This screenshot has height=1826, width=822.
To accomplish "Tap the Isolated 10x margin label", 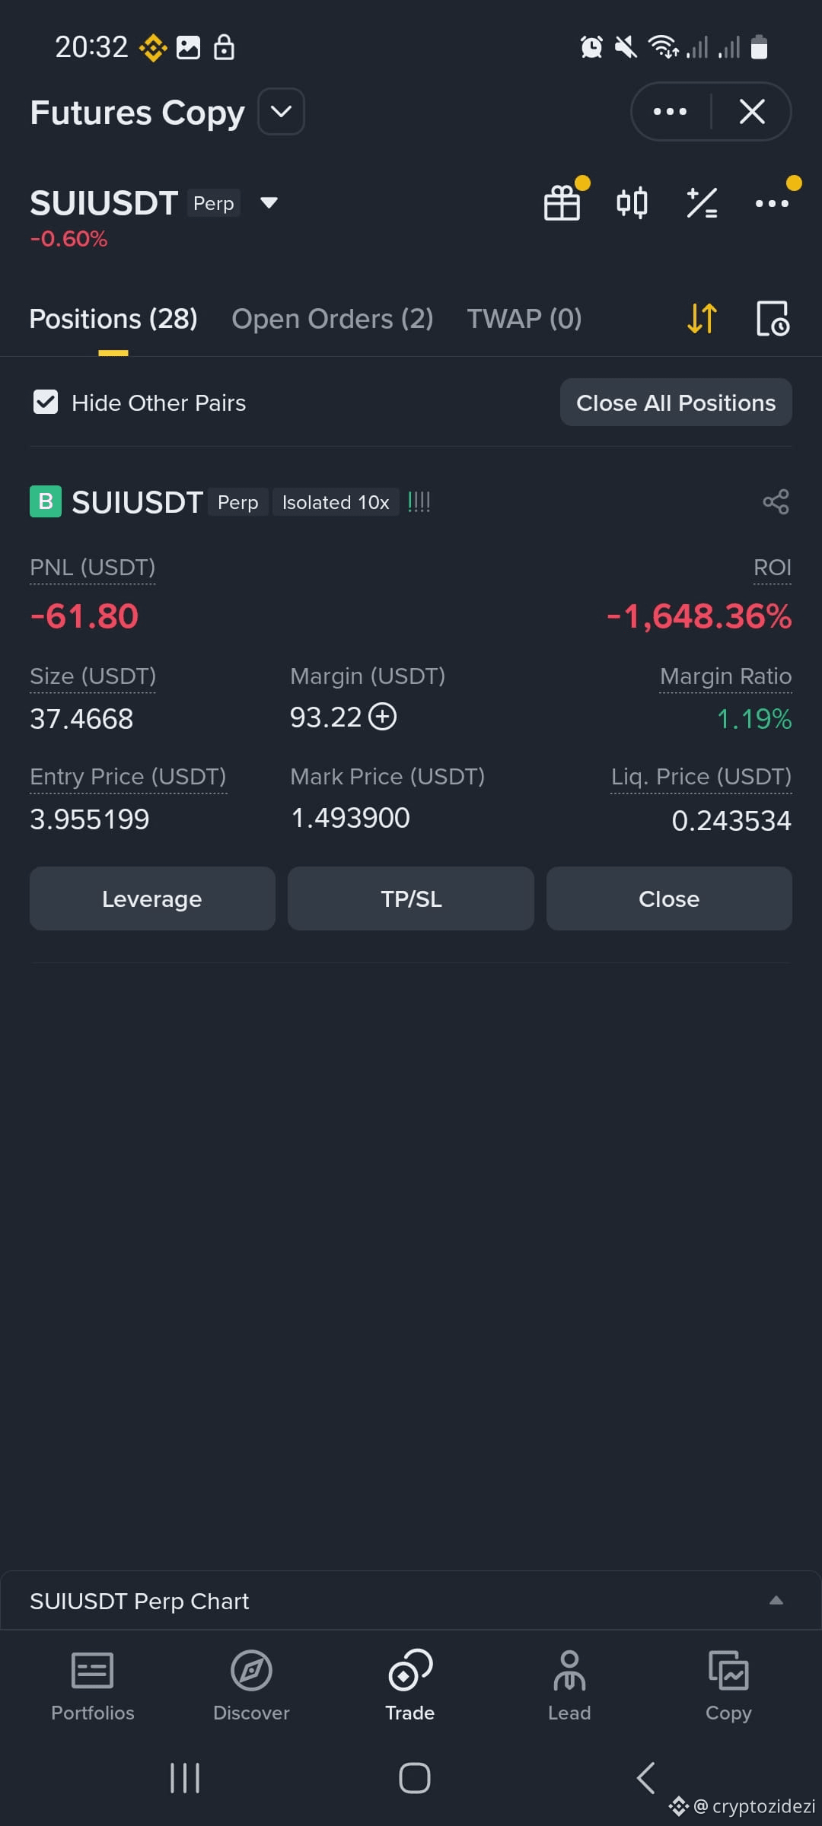I will click(x=336, y=502).
